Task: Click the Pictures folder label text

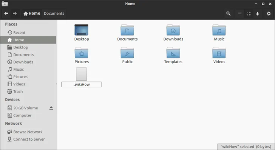Action: coord(82,62)
